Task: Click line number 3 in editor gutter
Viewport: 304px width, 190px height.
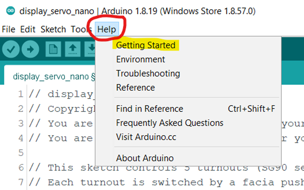Action: pos(21,124)
